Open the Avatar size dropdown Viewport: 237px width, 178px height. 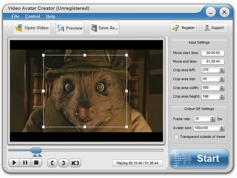222,128
